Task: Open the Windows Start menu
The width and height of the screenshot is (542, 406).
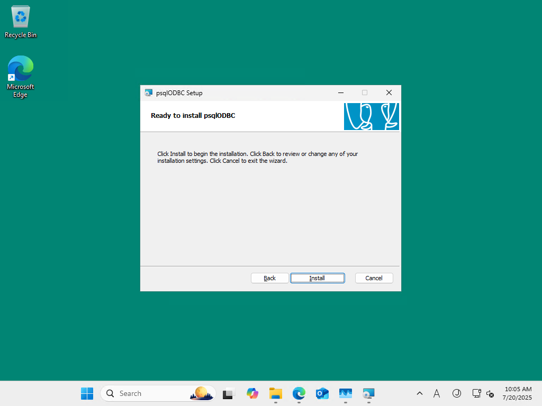Action: [87, 393]
